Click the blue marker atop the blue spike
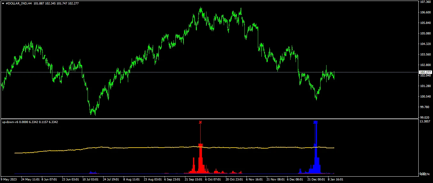Screen dimensions: 433x183 316,122
